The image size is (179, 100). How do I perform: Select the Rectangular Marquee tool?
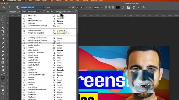(x=3, y=20)
